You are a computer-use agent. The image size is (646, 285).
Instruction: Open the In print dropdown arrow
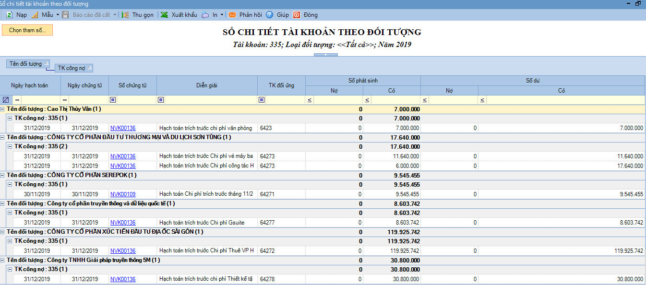222,15
